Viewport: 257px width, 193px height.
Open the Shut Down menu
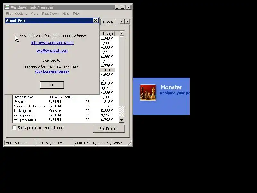50,14
